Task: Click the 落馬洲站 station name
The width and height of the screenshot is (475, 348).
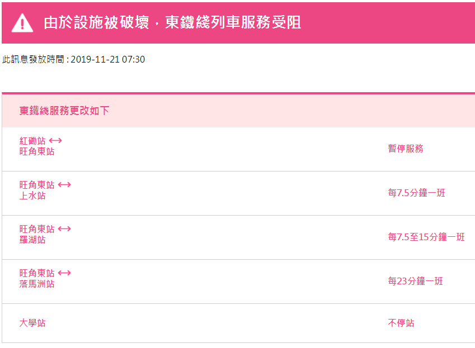Action: (37, 284)
